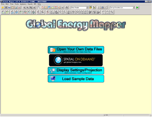
Task: Click the Create Area feature pencil icon
Action: pos(3,12)
